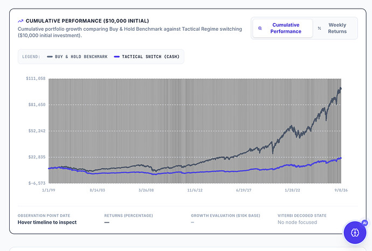Click the trending-up icon beside Cumulative Performance title
The width and height of the screenshot is (372, 251).
[20, 21]
